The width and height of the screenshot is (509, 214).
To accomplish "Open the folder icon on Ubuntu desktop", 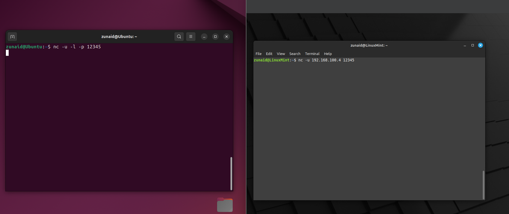I will pos(225,205).
